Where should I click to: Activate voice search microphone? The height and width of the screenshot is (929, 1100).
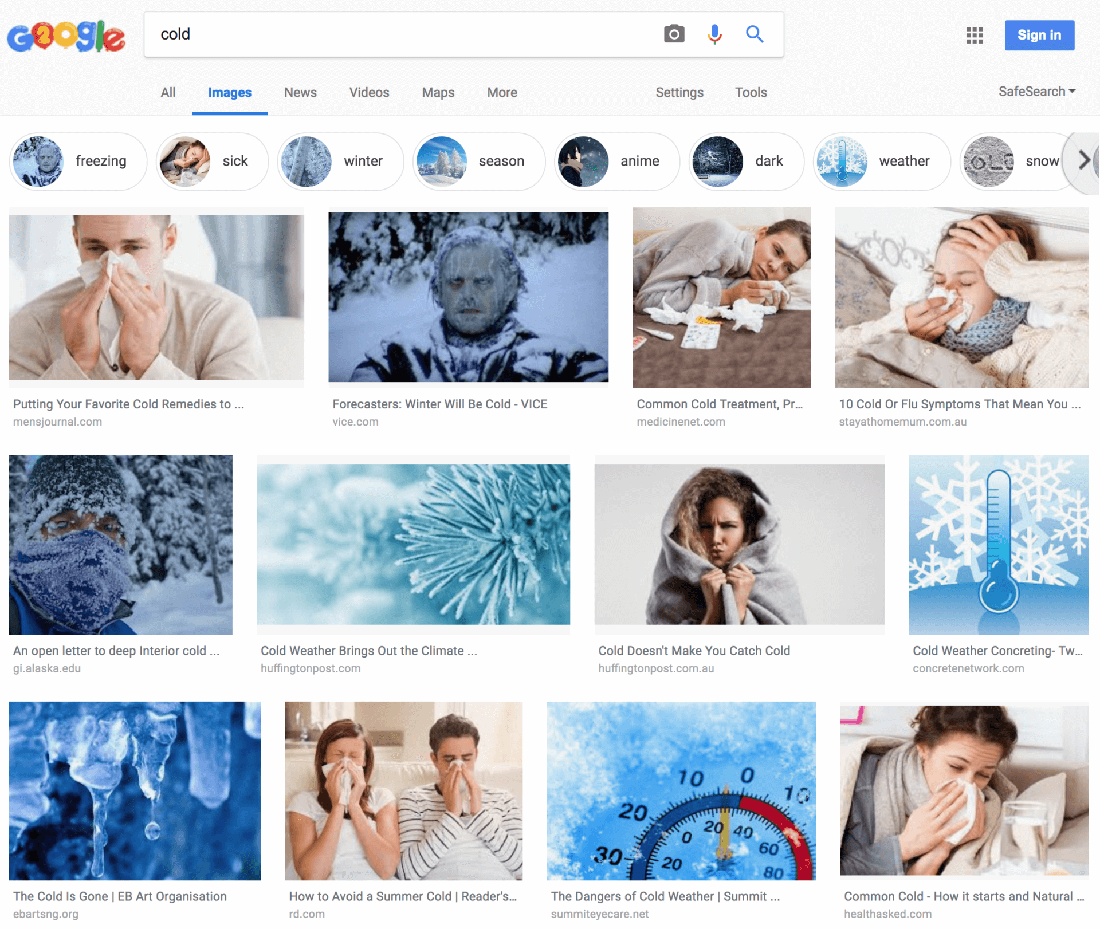click(x=714, y=34)
